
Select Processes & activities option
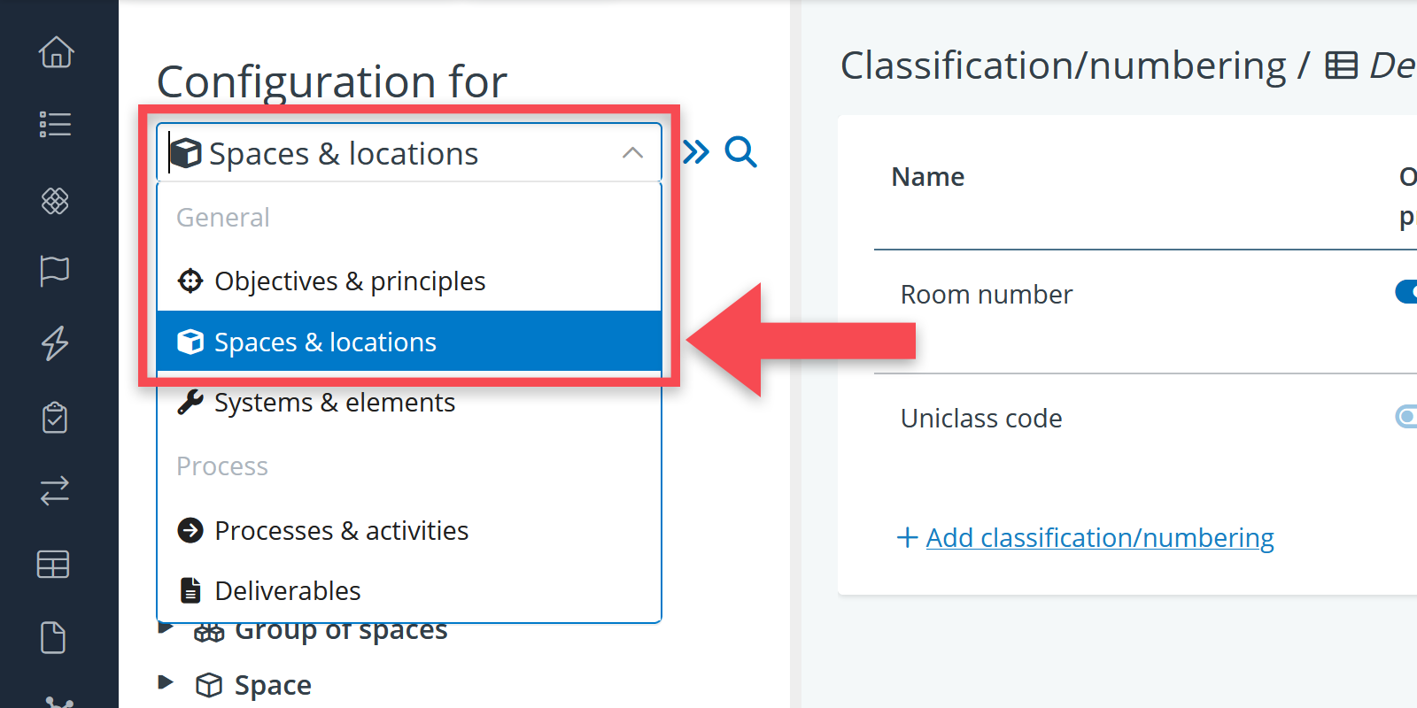[x=341, y=531]
